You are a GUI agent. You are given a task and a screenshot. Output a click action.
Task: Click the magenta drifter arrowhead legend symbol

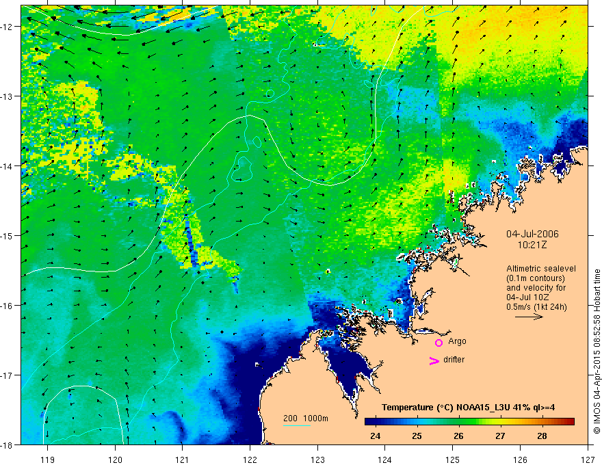coord(434,361)
